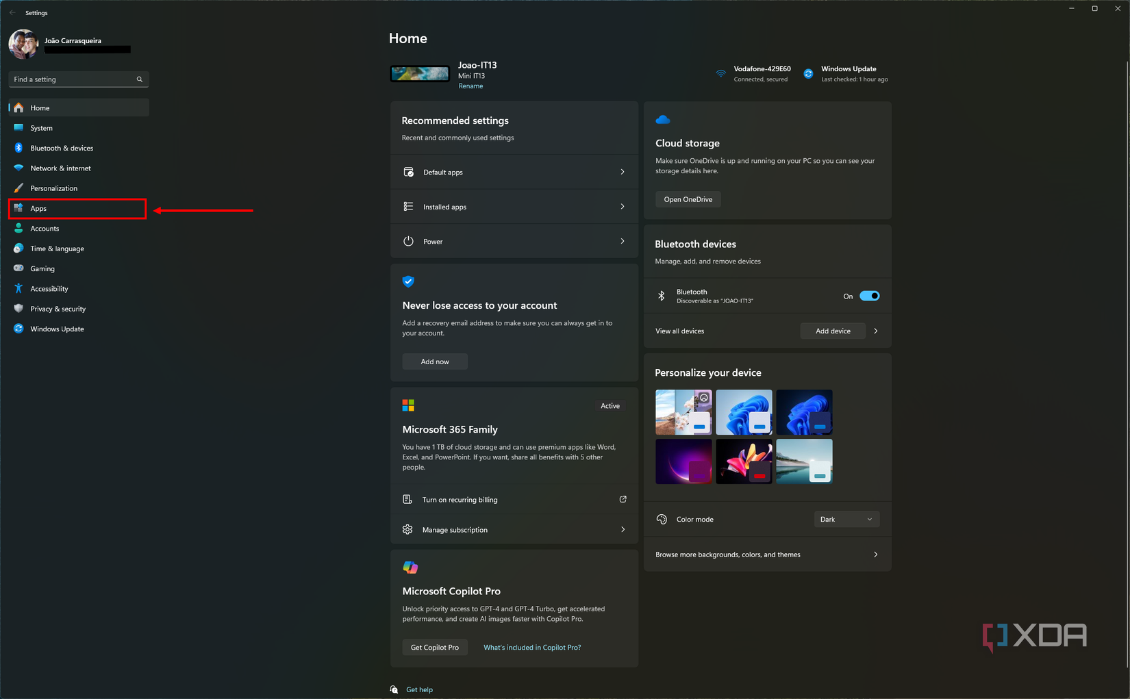Open the Color mode dropdown

point(846,519)
